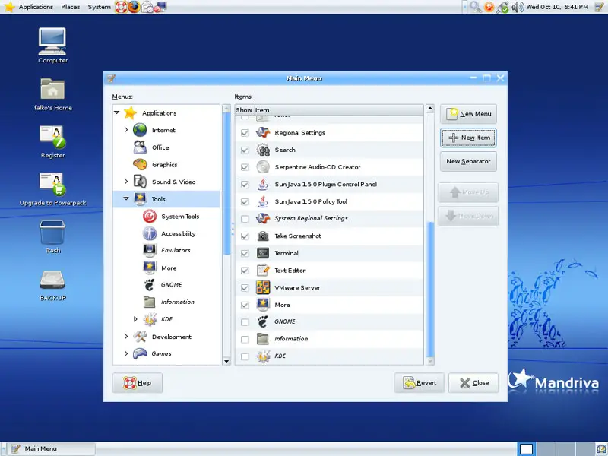Click the lifebuoy help launcher in panel

click(x=121, y=7)
